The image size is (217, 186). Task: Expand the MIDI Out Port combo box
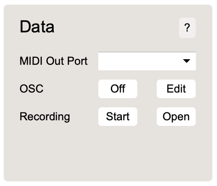tap(147, 61)
